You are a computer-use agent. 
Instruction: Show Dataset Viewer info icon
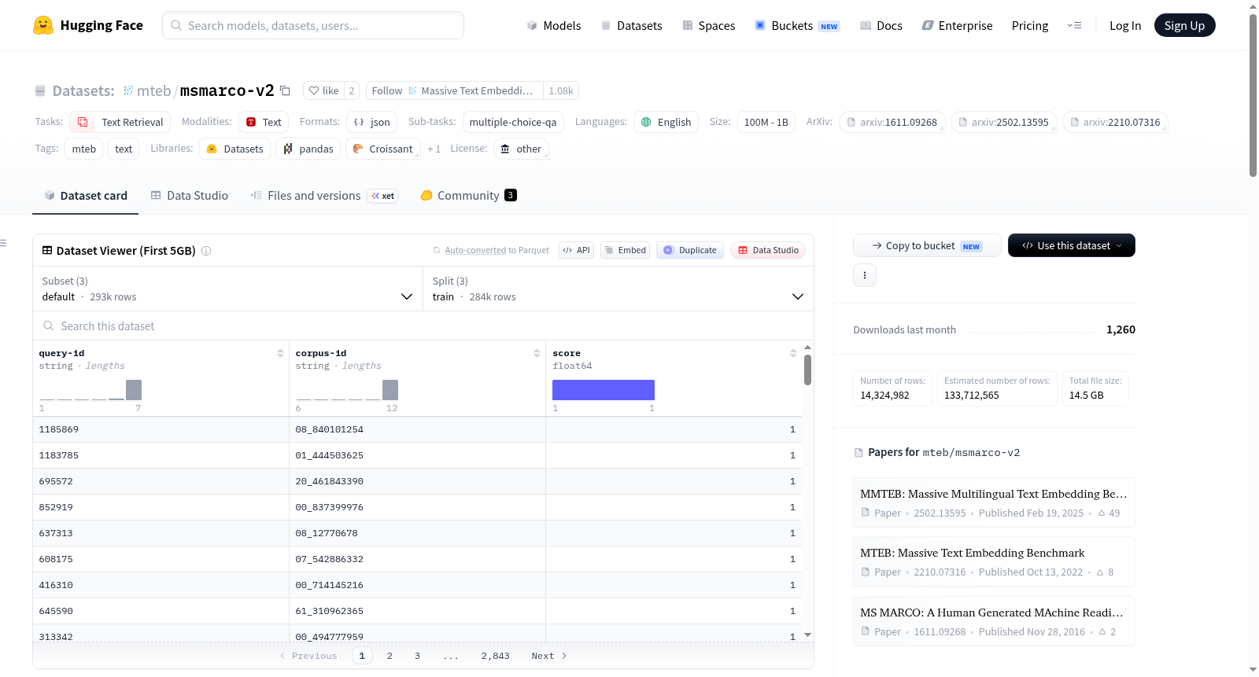206,251
